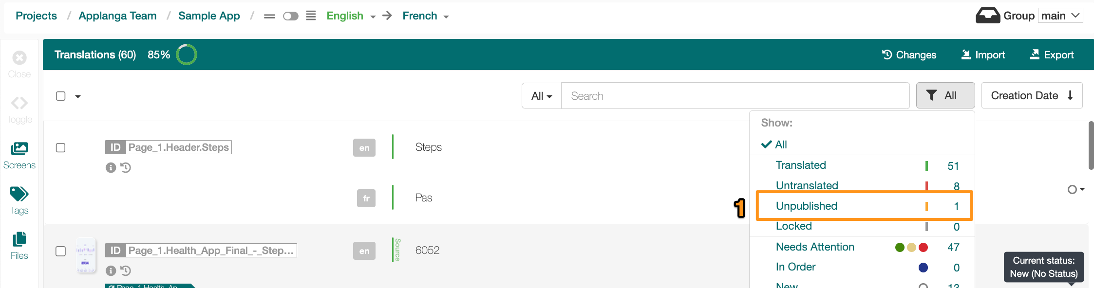Toggle the layout switch in the breadcrumb

point(290,16)
